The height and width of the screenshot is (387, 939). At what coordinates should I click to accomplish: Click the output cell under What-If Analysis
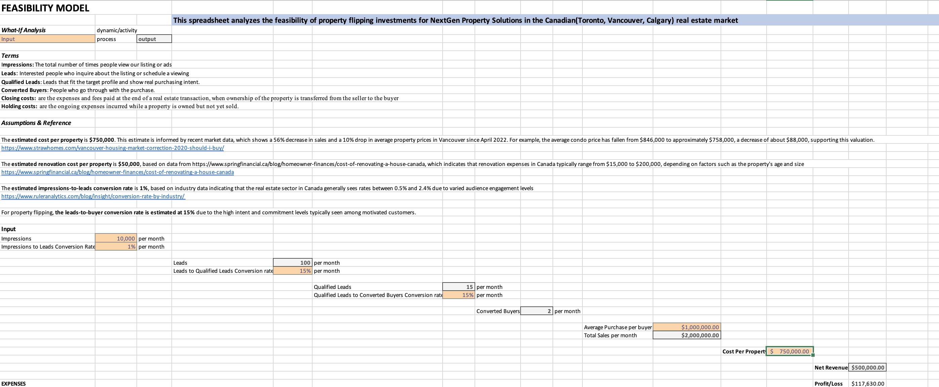click(154, 39)
